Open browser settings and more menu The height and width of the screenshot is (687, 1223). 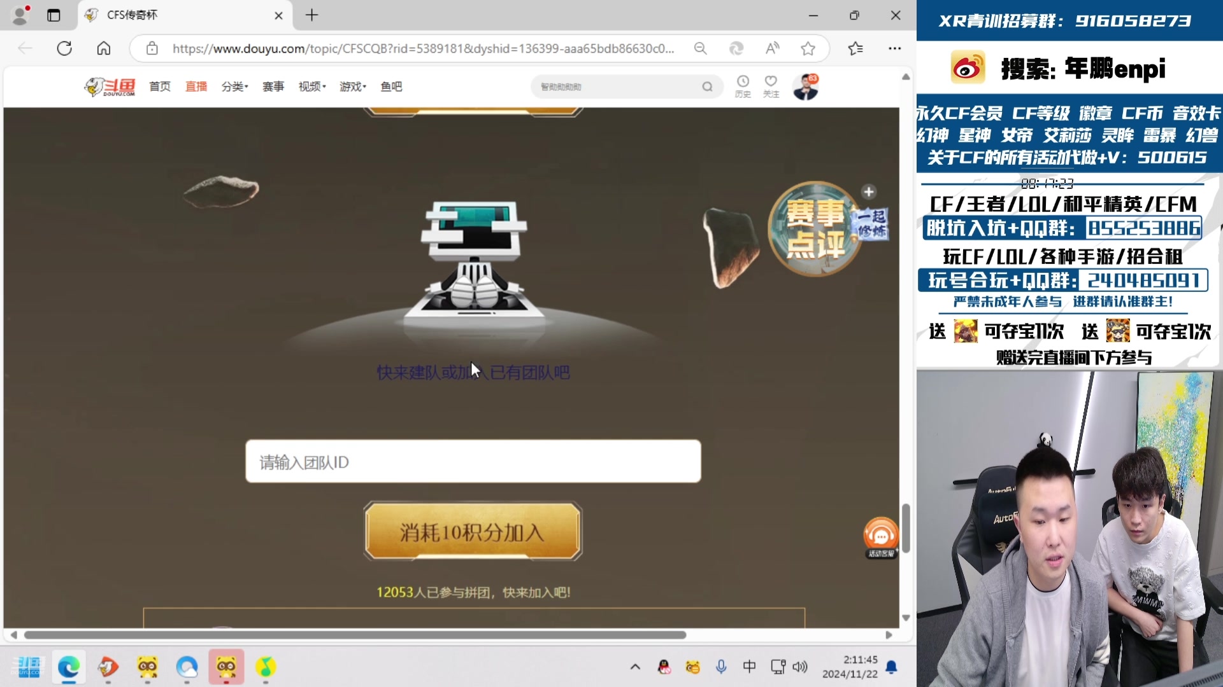(x=895, y=48)
